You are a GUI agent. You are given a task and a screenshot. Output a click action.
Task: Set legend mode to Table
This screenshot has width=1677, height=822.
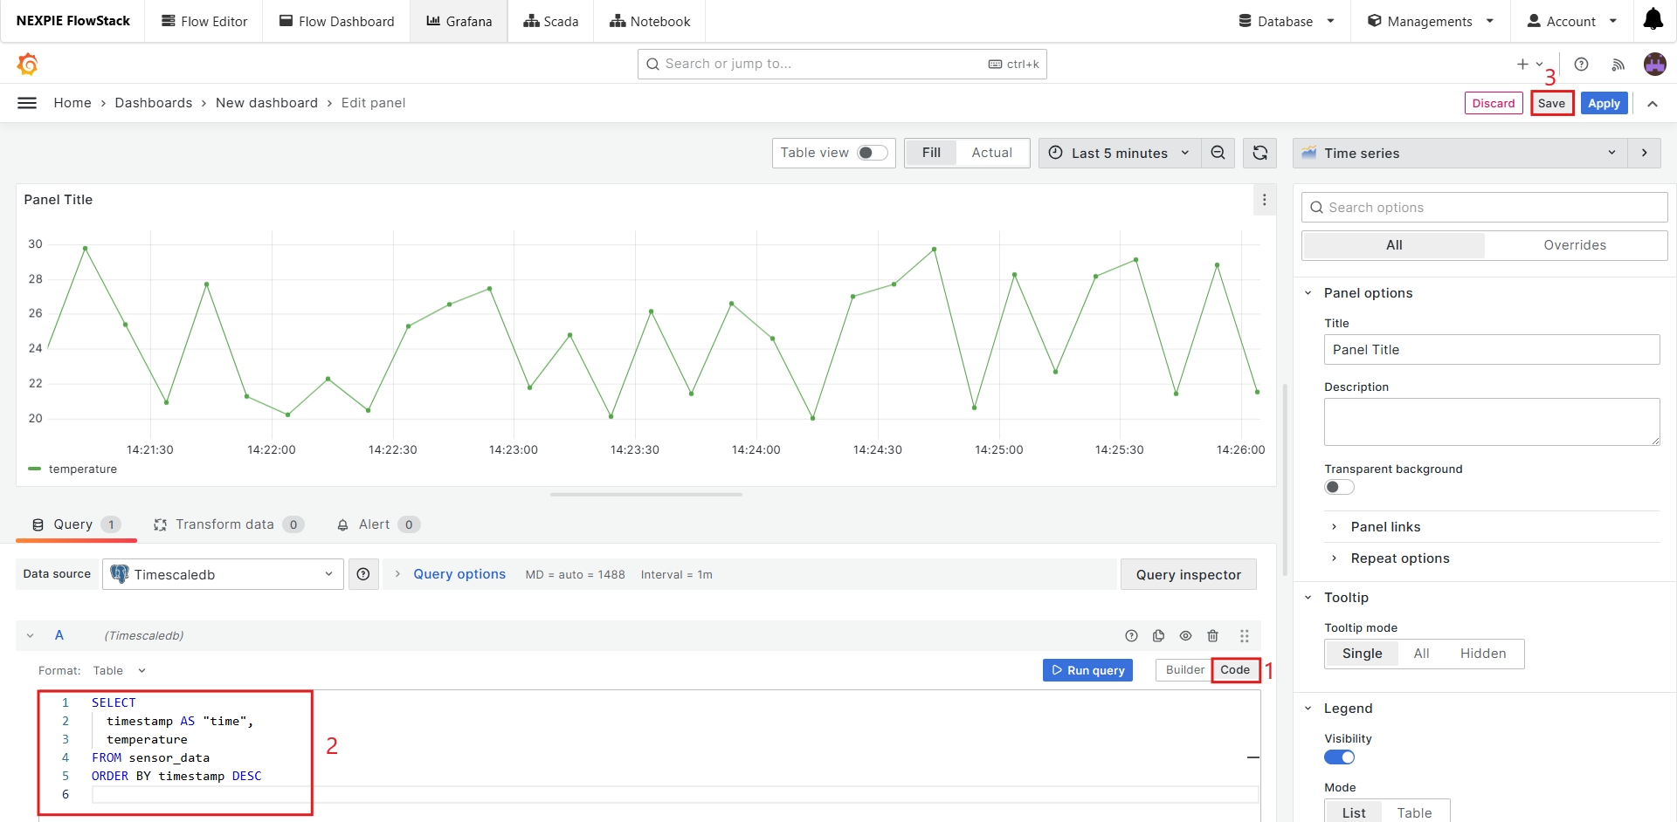pyautogui.click(x=1414, y=812)
